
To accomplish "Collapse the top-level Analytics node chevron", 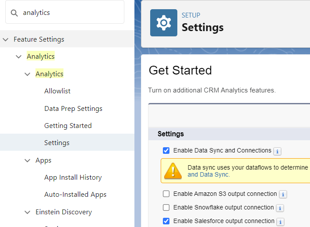I will (x=18, y=57).
